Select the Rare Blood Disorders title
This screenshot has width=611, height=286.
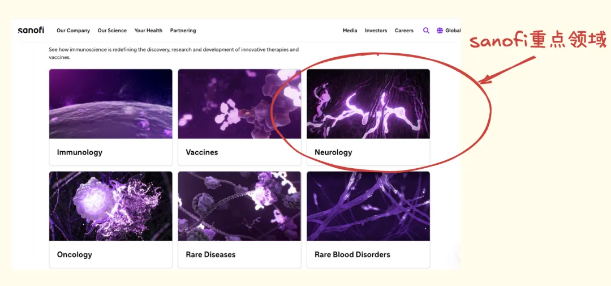tap(352, 255)
